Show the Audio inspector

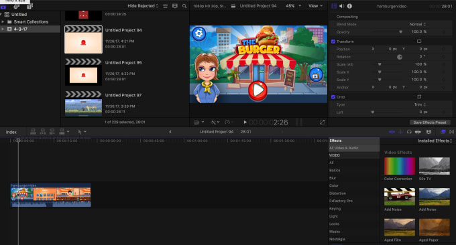click(x=342, y=6)
